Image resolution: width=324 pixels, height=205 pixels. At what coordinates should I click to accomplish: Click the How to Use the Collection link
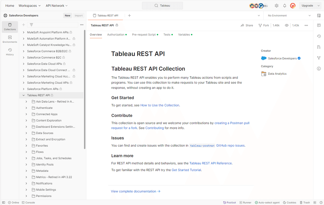click(160, 105)
